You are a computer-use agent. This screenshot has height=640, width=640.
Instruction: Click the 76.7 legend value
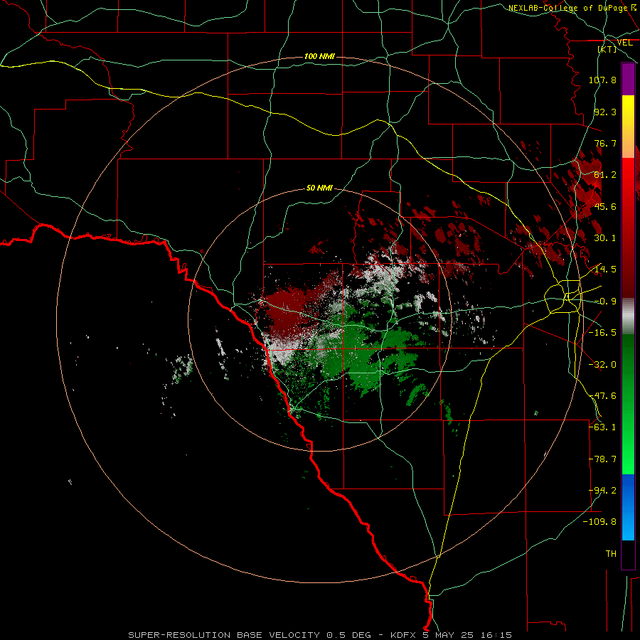pyautogui.click(x=605, y=143)
